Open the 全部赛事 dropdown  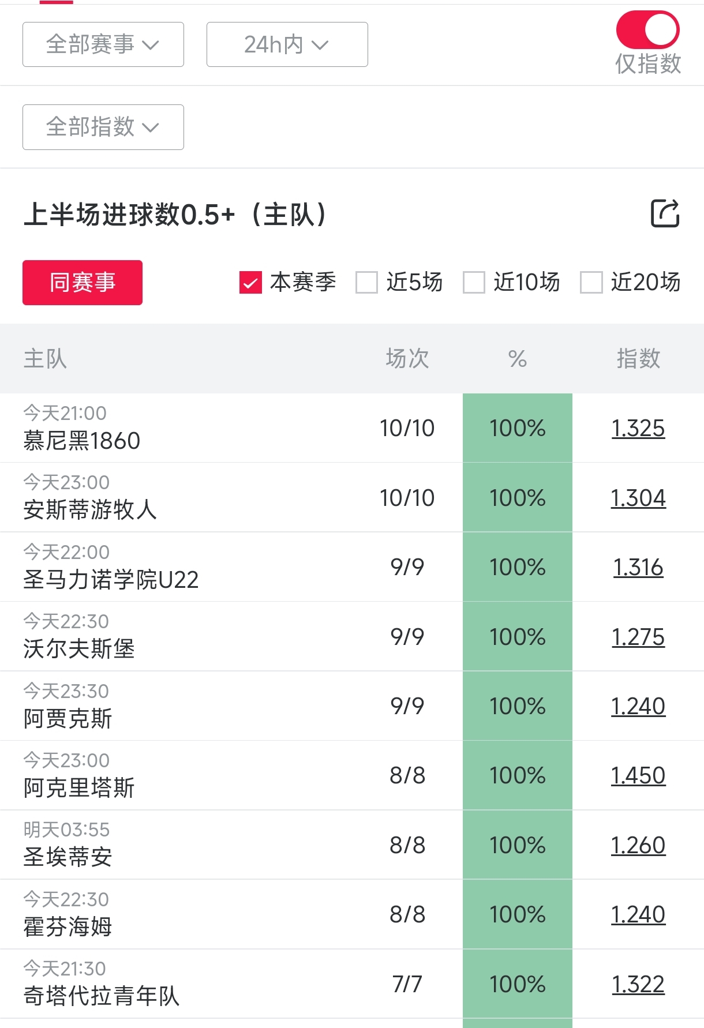103,44
